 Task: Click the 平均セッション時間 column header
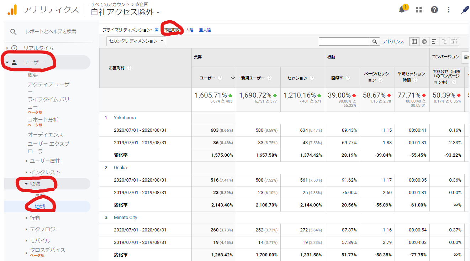click(x=411, y=77)
